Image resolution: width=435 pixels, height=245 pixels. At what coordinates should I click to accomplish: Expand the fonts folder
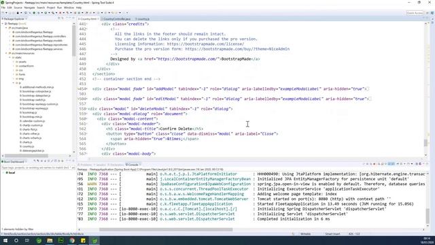pos(14,74)
